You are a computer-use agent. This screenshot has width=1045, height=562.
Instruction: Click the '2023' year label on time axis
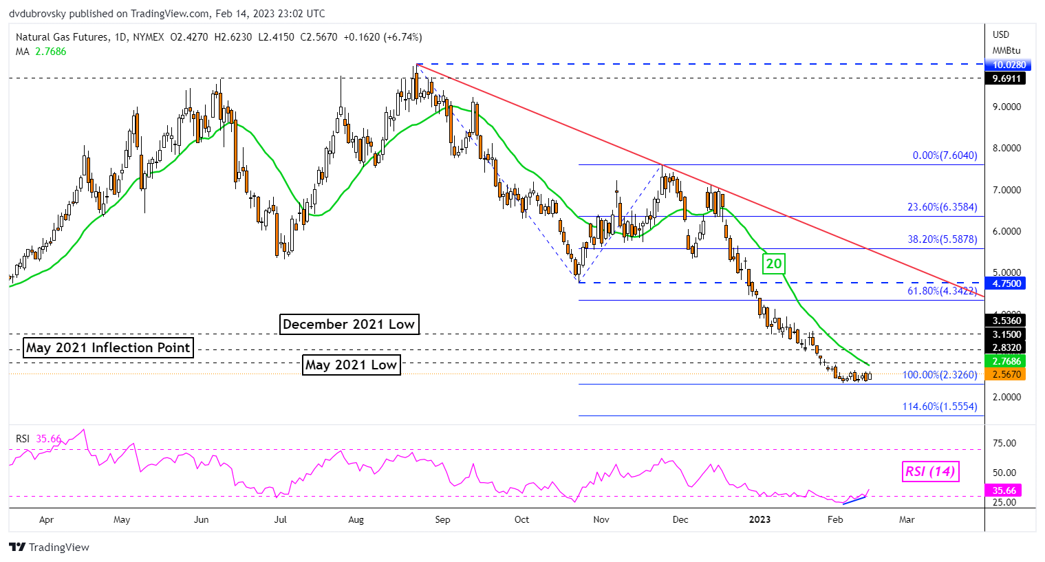[759, 519]
